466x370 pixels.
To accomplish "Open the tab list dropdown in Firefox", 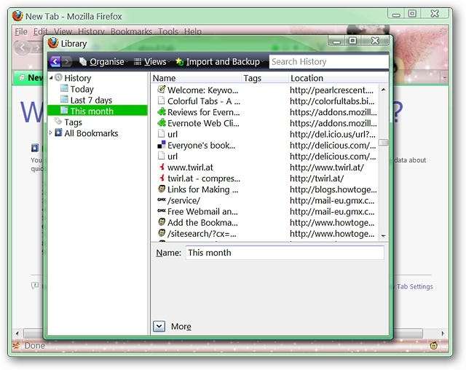I will (x=445, y=78).
